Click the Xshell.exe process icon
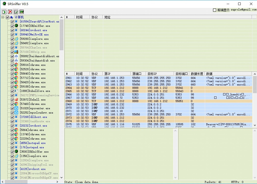Screen dimensions: 257x184 click(16, 100)
